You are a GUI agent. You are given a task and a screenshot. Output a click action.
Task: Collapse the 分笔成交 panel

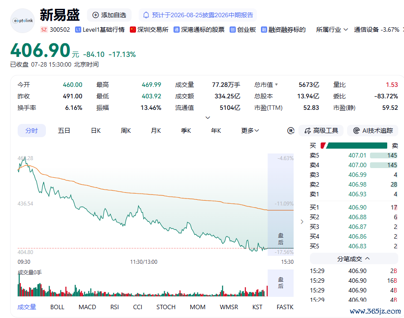354,258
